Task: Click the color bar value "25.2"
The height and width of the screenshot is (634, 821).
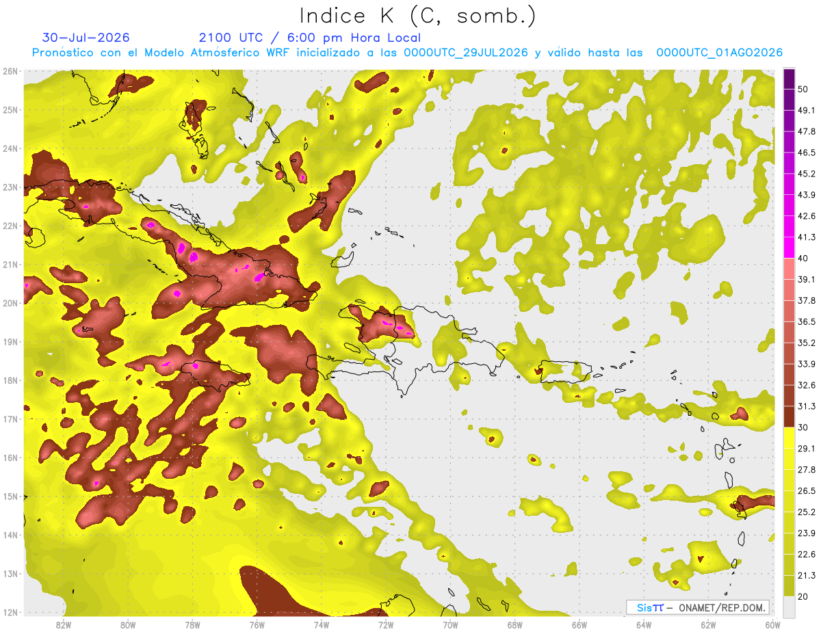Action: [x=806, y=512]
